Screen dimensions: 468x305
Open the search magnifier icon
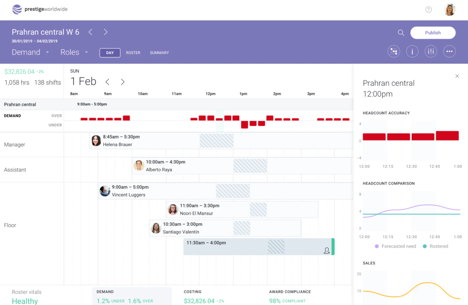401,33
